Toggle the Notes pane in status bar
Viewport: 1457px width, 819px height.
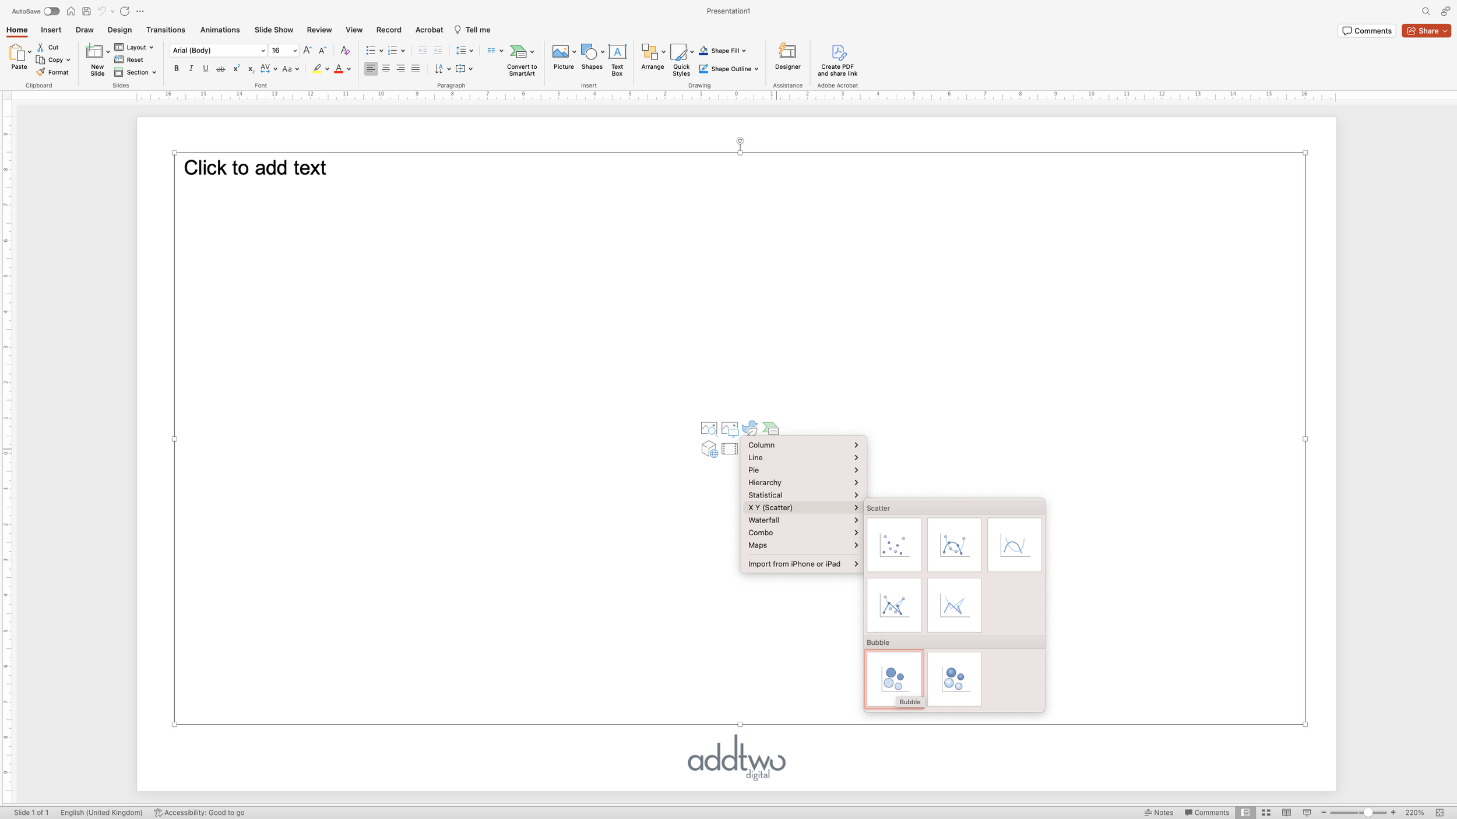coord(1159,813)
